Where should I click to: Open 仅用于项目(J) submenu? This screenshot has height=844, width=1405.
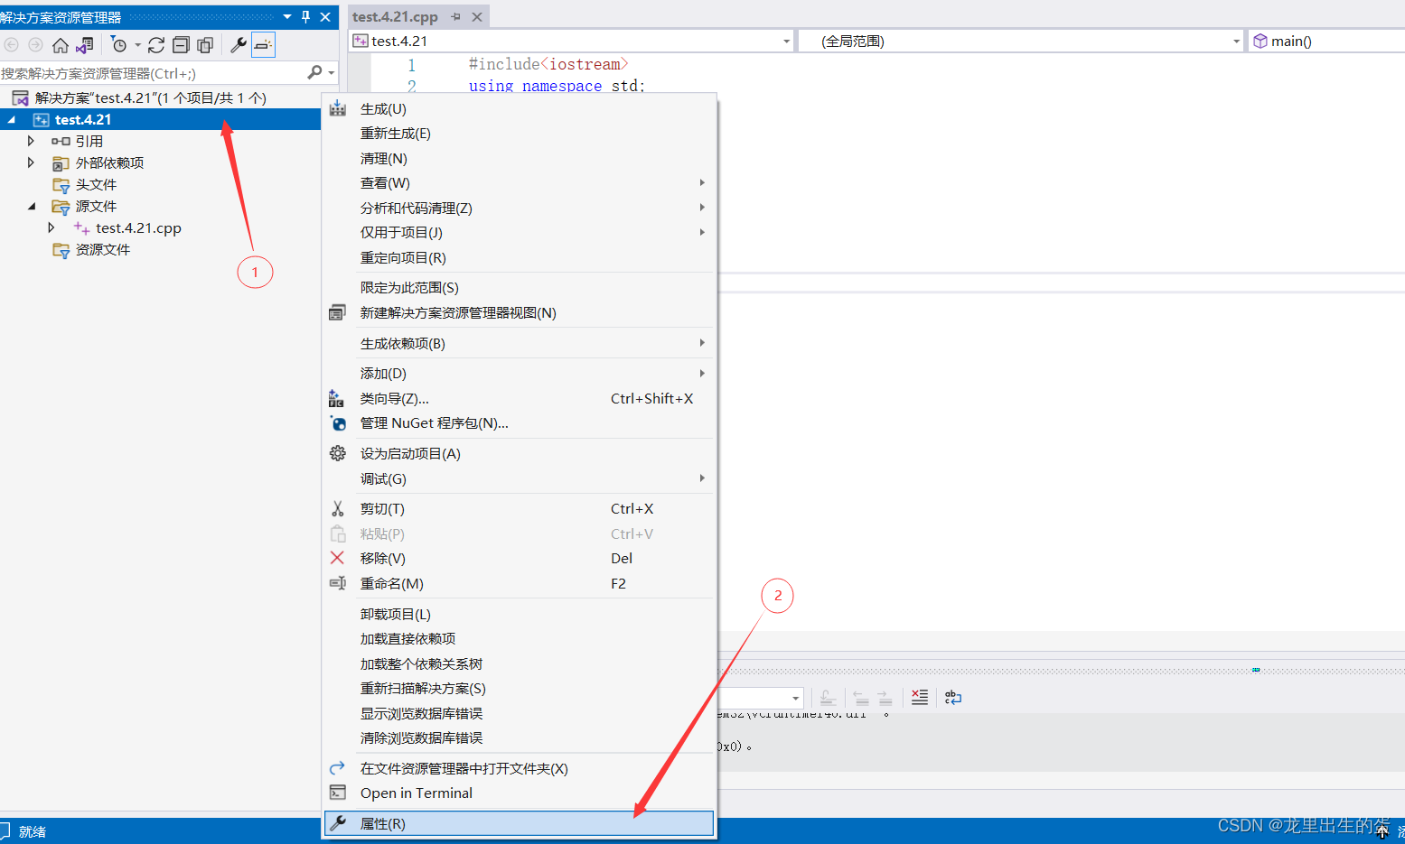pyautogui.click(x=520, y=232)
